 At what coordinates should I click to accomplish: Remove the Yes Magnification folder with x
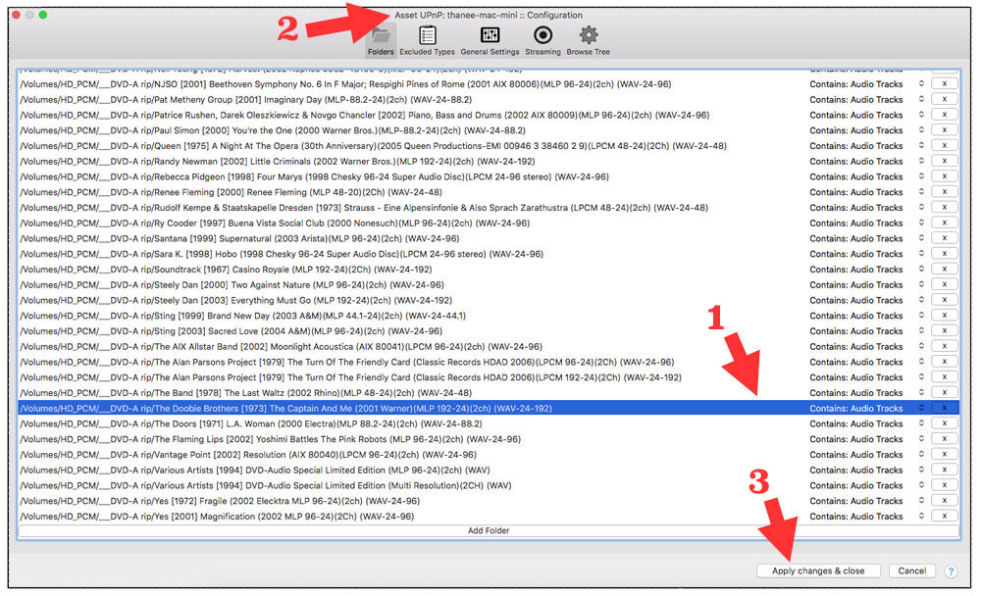point(944,517)
